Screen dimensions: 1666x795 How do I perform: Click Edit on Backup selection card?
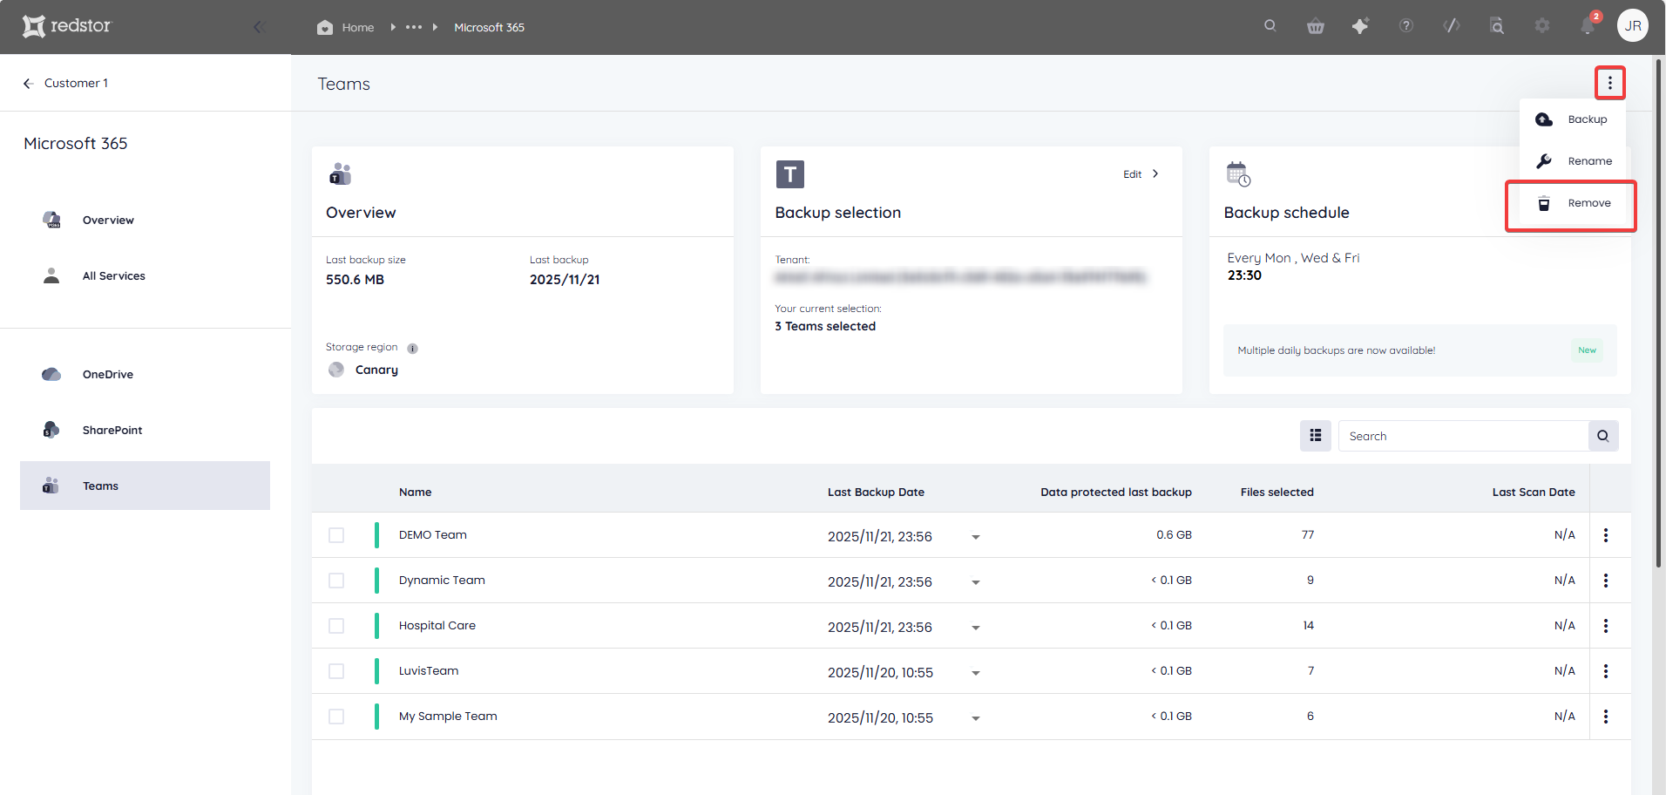[1141, 174]
